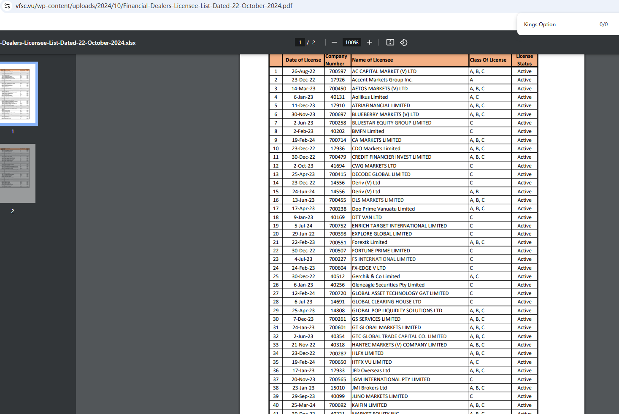Click the Aollikus Limited name cell

pos(410,97)
